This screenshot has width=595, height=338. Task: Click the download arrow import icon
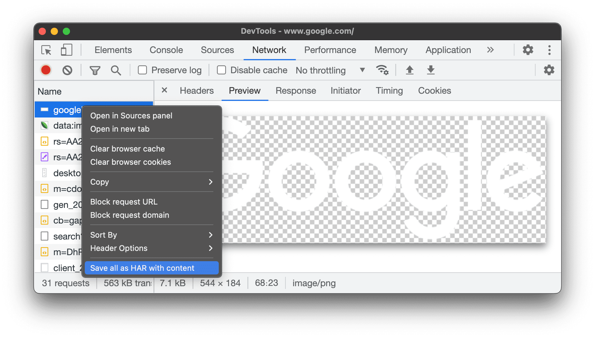coord(430,69)
